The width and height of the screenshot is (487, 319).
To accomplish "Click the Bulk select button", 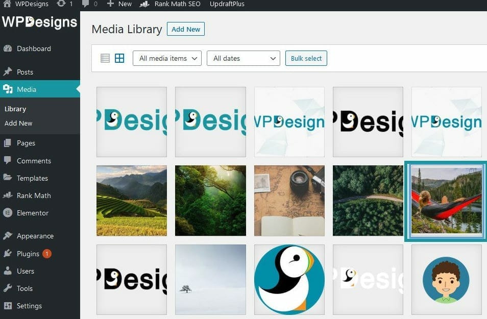I will pos(306,58).
